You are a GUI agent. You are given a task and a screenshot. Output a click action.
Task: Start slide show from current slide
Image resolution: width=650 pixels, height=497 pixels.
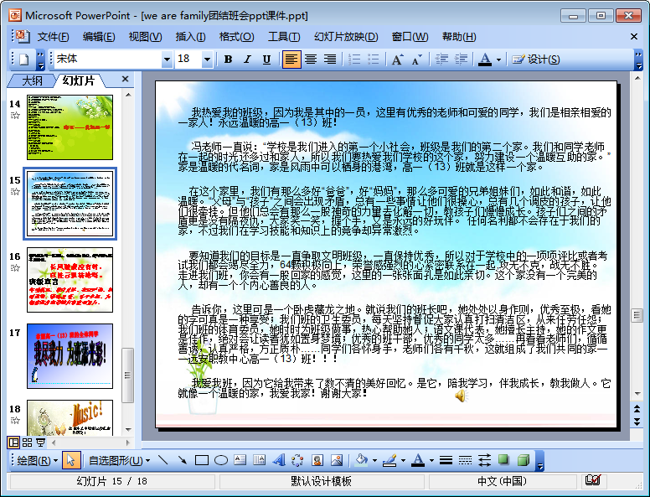[x=40, y=443]
